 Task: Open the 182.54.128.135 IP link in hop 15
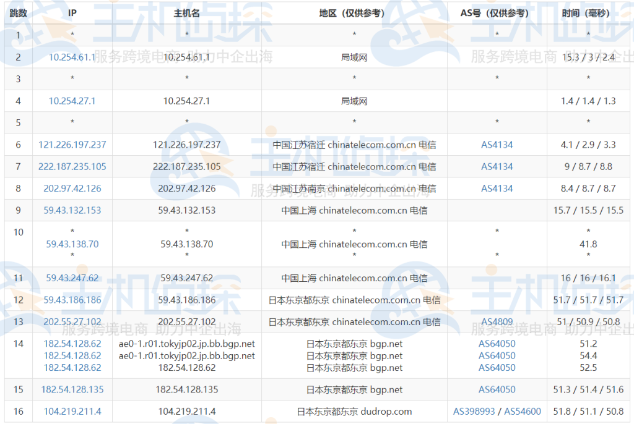coord(72,390)
